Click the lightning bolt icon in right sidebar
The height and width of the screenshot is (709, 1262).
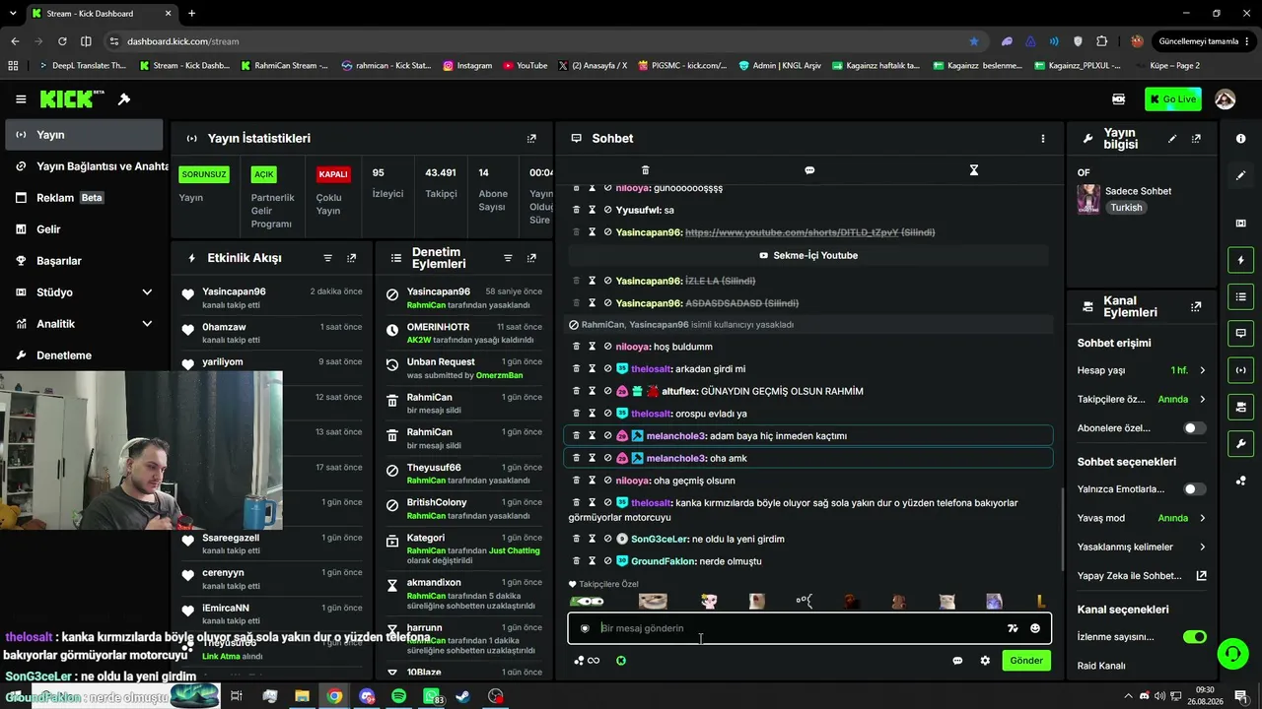1240,261
